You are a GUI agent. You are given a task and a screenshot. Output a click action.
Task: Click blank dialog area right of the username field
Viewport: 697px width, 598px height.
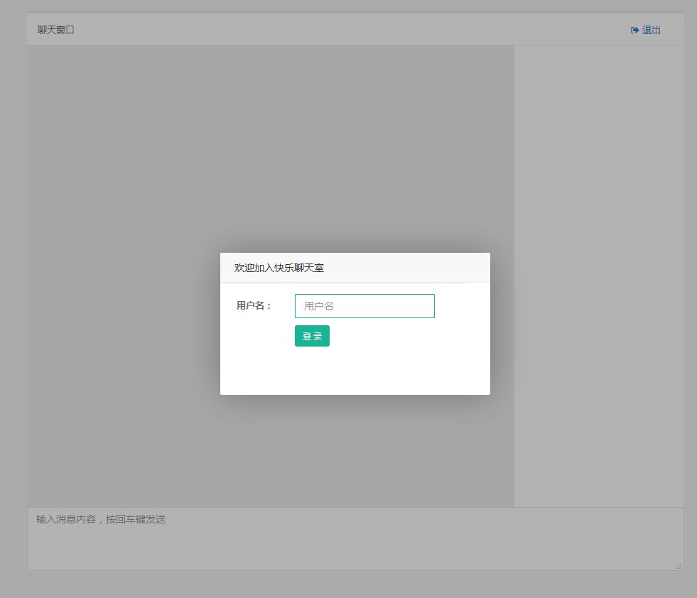460,306
